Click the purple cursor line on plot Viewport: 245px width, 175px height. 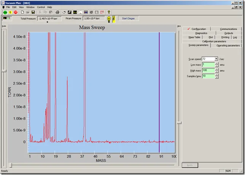point(159,92)
